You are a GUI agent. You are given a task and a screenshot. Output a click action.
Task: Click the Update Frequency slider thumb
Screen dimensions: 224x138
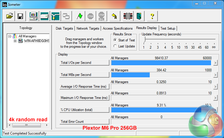144,39
